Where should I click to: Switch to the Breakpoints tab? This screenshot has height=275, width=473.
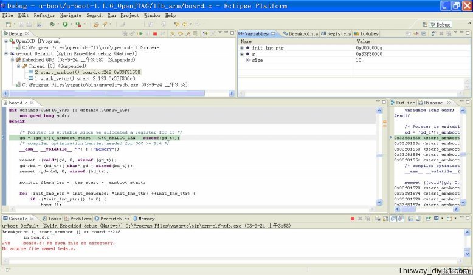click(x=300, y=34)
